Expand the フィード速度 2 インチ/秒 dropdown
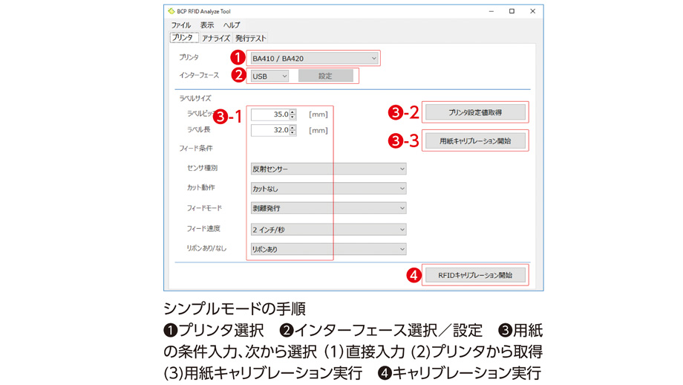This screenshot has width=683, height=385. tap(327, 229)
